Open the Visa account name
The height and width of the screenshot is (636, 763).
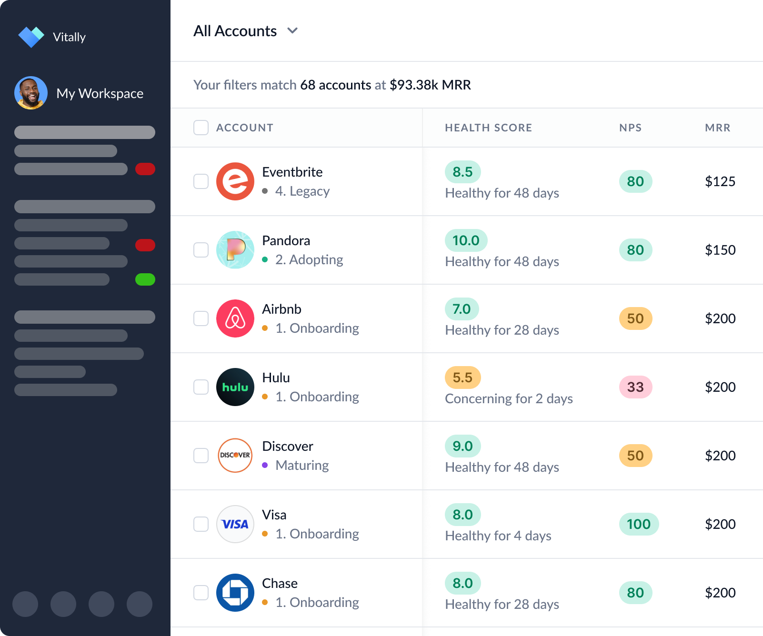point(274,515)
